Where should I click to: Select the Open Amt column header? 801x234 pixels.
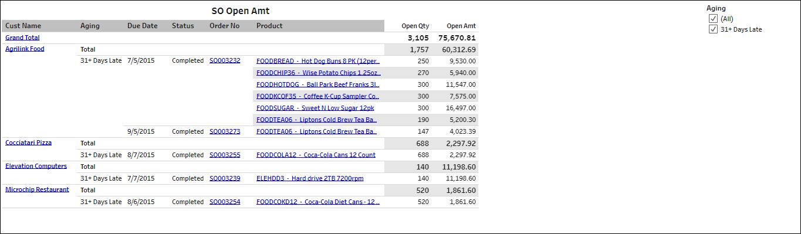[461, 26]
